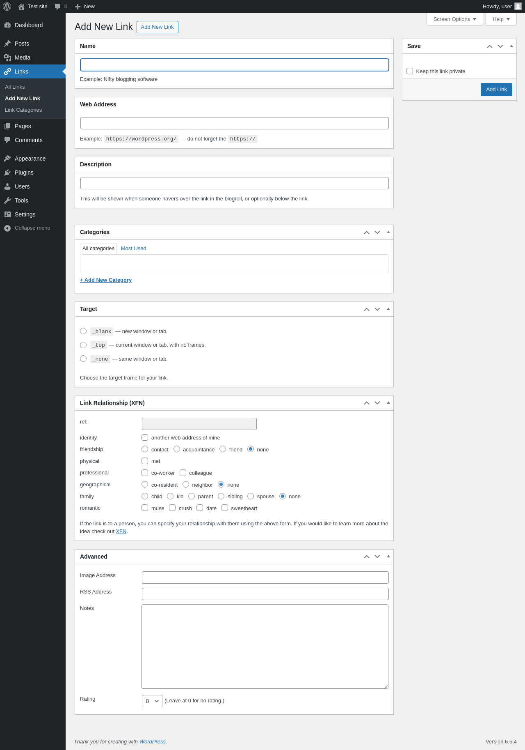The height and width of the screenshot is (750, 525).
Task: Click the WordPress logo icon
Action: point(7,7)
